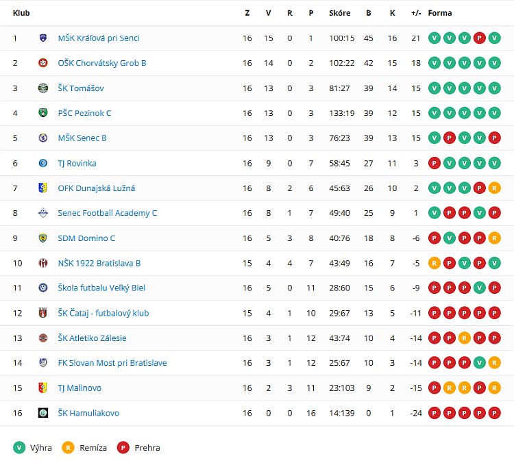Click MŠK Kráľová's red loss form badge
This screenshot has height=465, width=514.
point(479,38)
